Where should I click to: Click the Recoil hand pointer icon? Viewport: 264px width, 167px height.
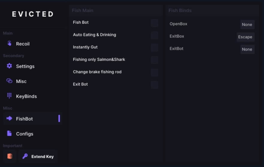click(x=9, y=43)
